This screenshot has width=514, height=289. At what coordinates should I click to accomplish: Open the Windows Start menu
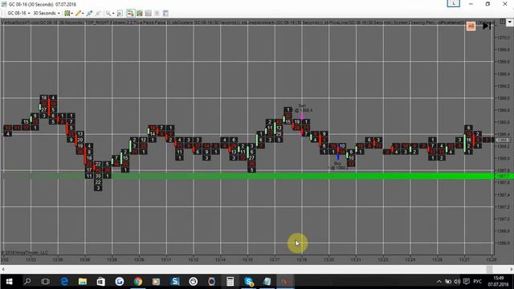pos(9,281)
